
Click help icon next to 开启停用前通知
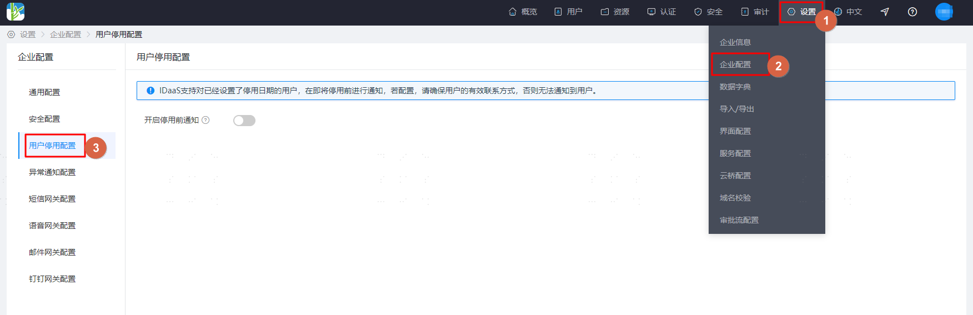205,120
